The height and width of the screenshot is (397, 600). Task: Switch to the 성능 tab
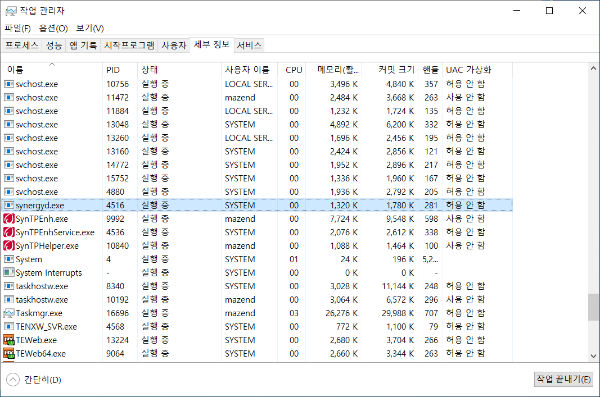(53, 45)
